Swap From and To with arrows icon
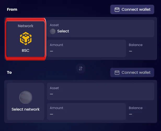 click(80, 69)
